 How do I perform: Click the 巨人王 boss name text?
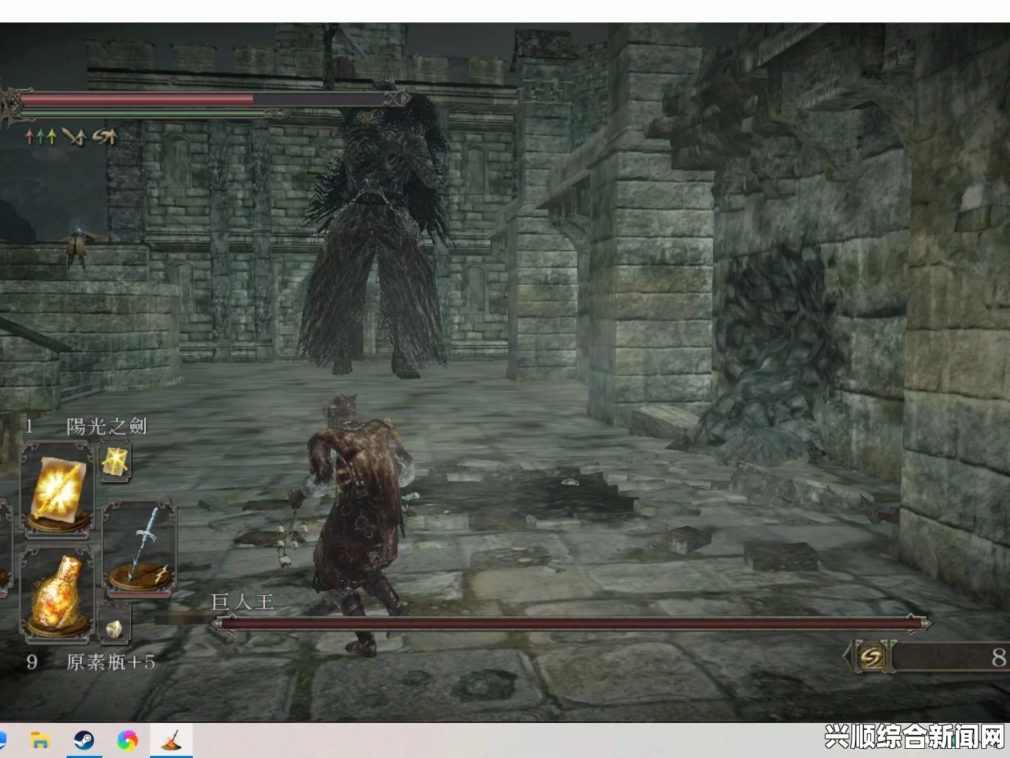point(242,601)
